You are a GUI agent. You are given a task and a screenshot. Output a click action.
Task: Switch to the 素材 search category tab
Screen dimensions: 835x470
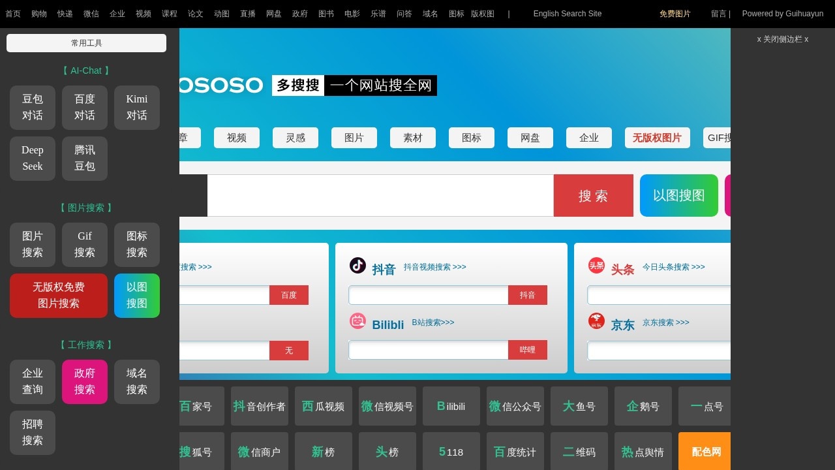click(x=413, y=138)
